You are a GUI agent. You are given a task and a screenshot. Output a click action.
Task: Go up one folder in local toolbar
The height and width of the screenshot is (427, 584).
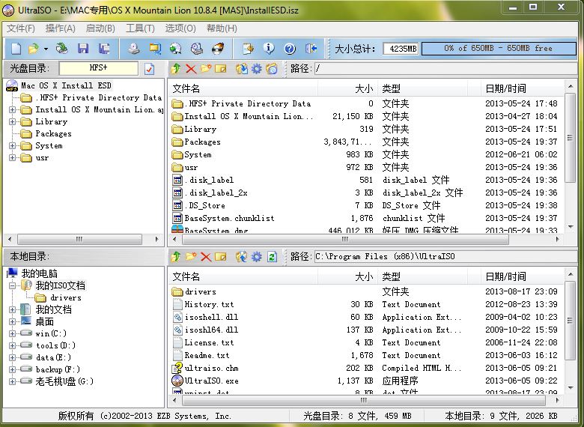tap(176, 256)
